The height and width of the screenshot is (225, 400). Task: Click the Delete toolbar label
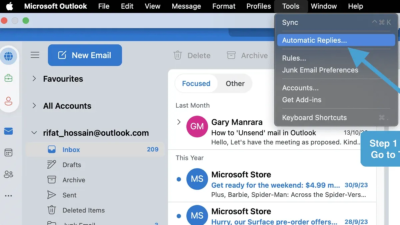tap(199, 56)
